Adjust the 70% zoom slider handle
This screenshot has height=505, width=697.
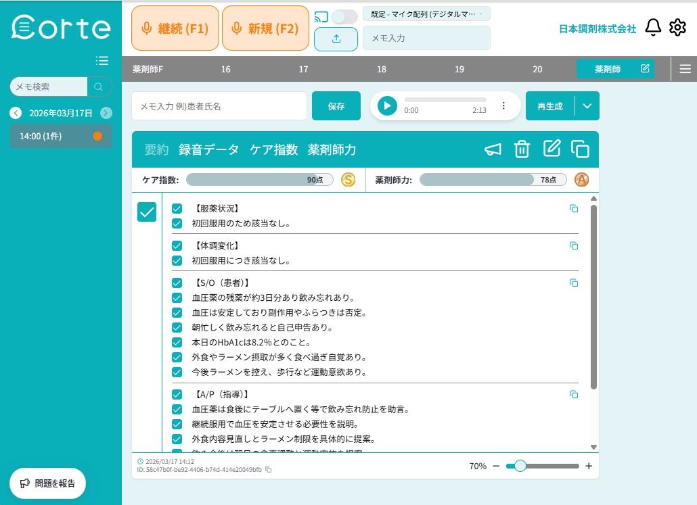click(x=520, y=466)
